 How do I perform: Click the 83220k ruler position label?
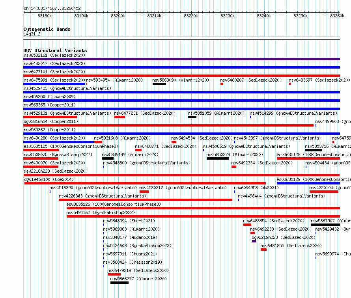point(191,16)
